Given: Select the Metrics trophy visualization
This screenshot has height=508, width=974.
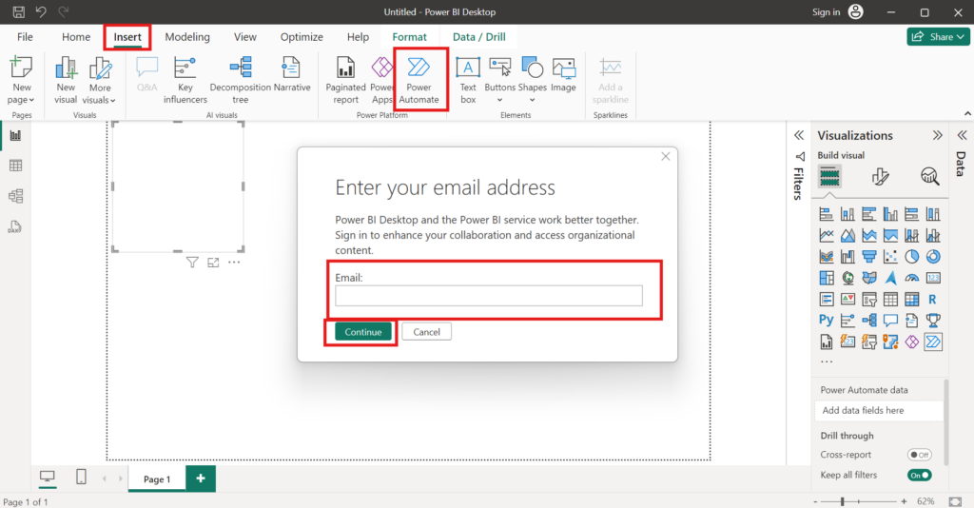Looking at the screenshot, I should pos(933,321).
